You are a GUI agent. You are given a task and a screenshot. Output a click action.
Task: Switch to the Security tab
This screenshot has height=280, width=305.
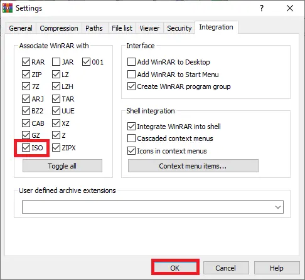179,28
